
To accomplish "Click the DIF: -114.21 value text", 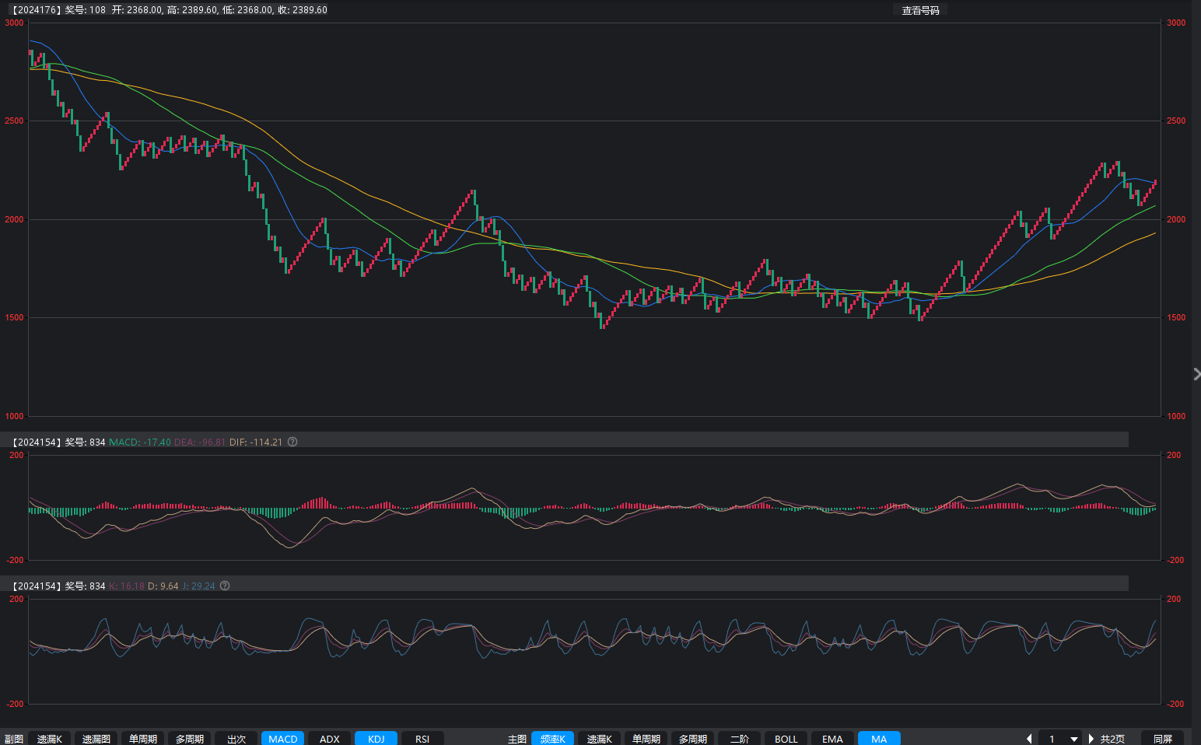I will click(256, 442).
